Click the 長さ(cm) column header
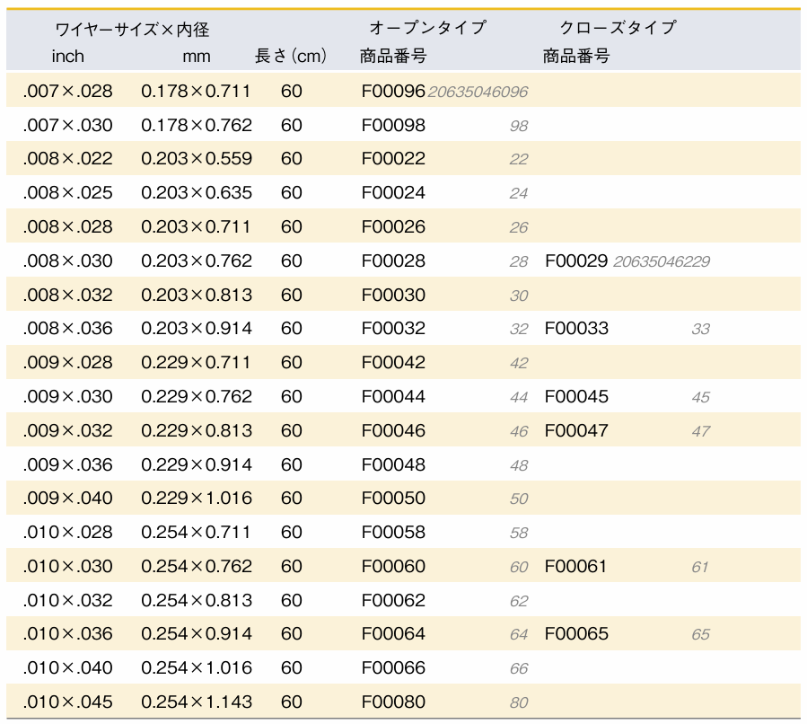The height and width of the screenshot is (724, 807). click(x=290, y=56)
